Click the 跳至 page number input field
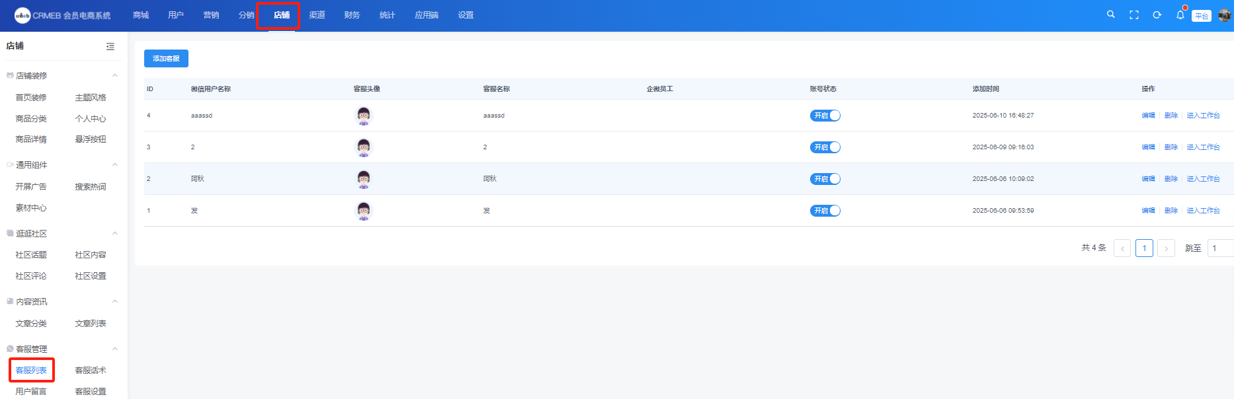Screen dimensions: 1234x399 [x=1220, y=248]
